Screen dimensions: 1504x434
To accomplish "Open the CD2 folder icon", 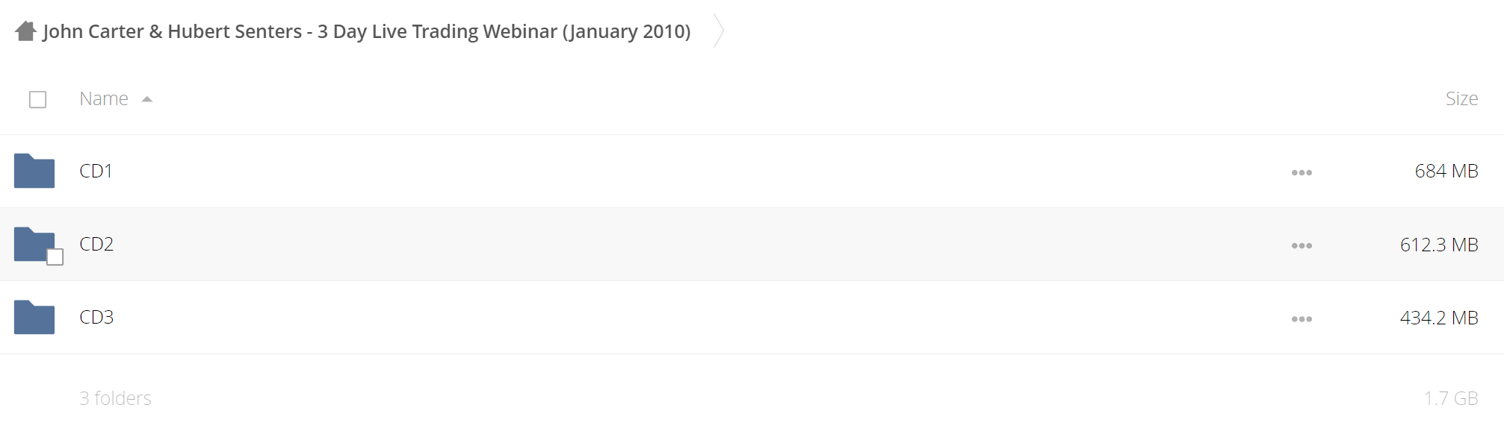I will tap(34, 244).
